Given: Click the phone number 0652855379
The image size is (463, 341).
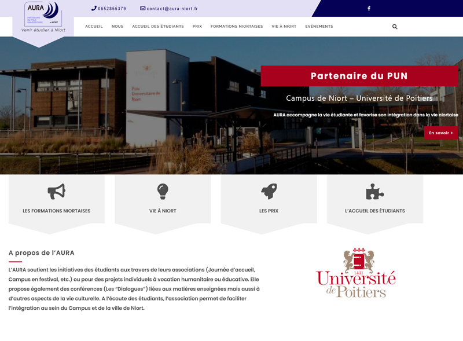Looking at the screenshot, I should point(112,9).
